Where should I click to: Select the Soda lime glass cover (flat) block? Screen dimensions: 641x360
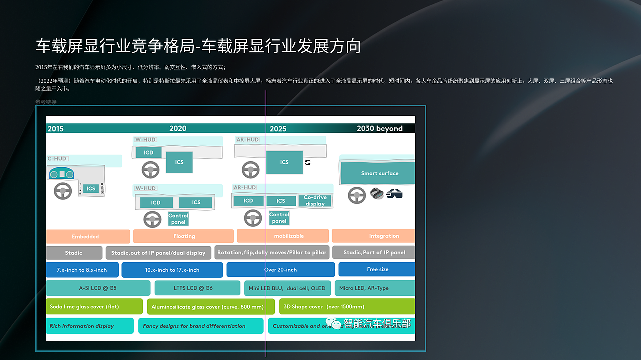coord(95,307)
